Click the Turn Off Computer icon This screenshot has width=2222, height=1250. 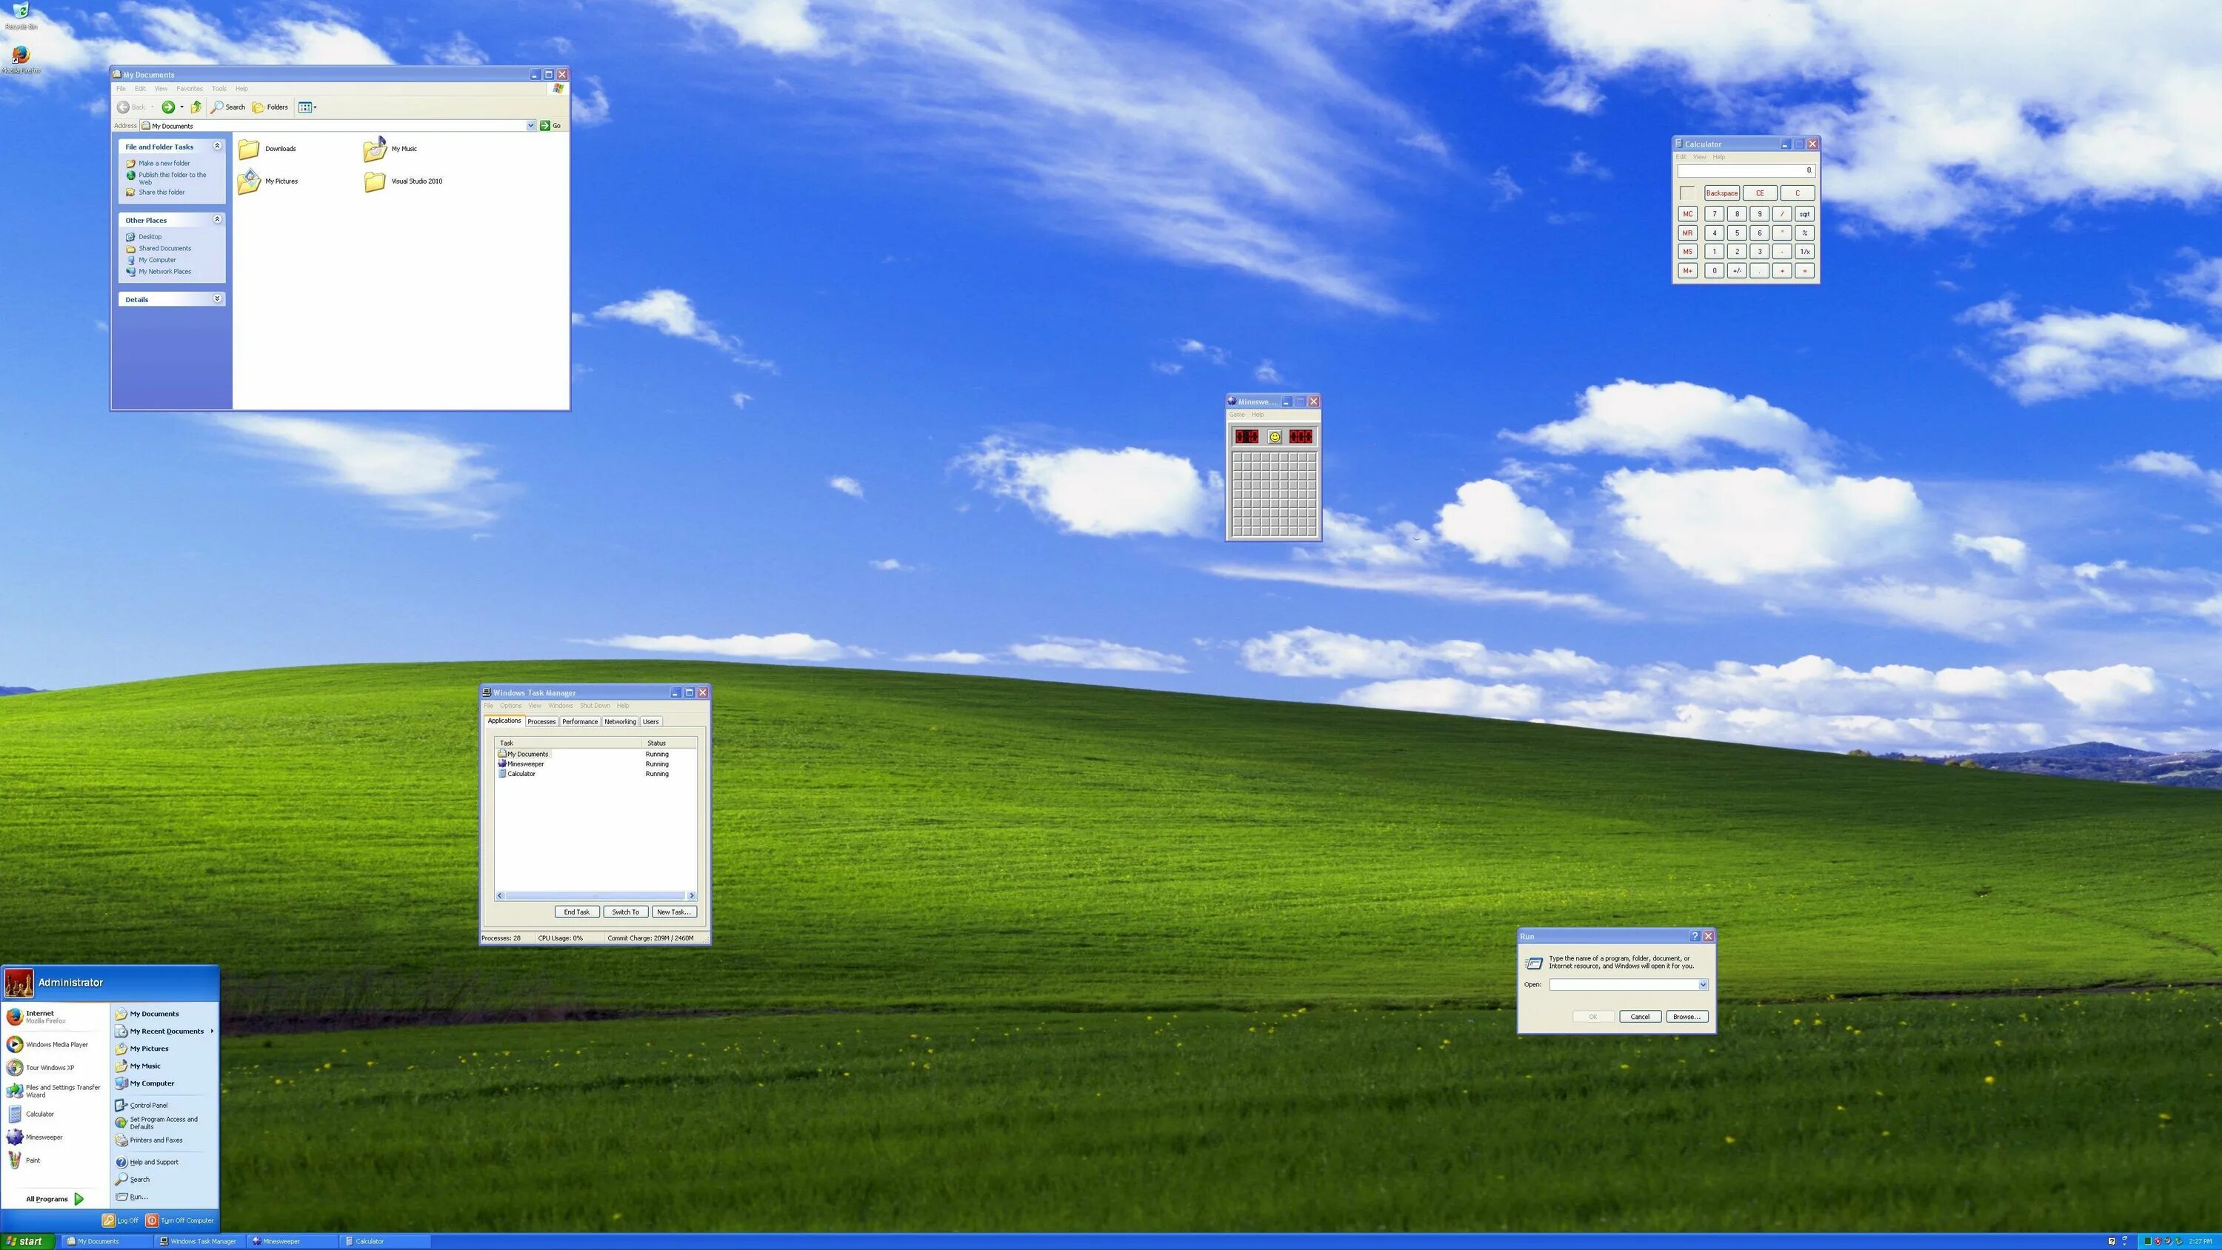pyautogui.click(x=152, y=1220)
